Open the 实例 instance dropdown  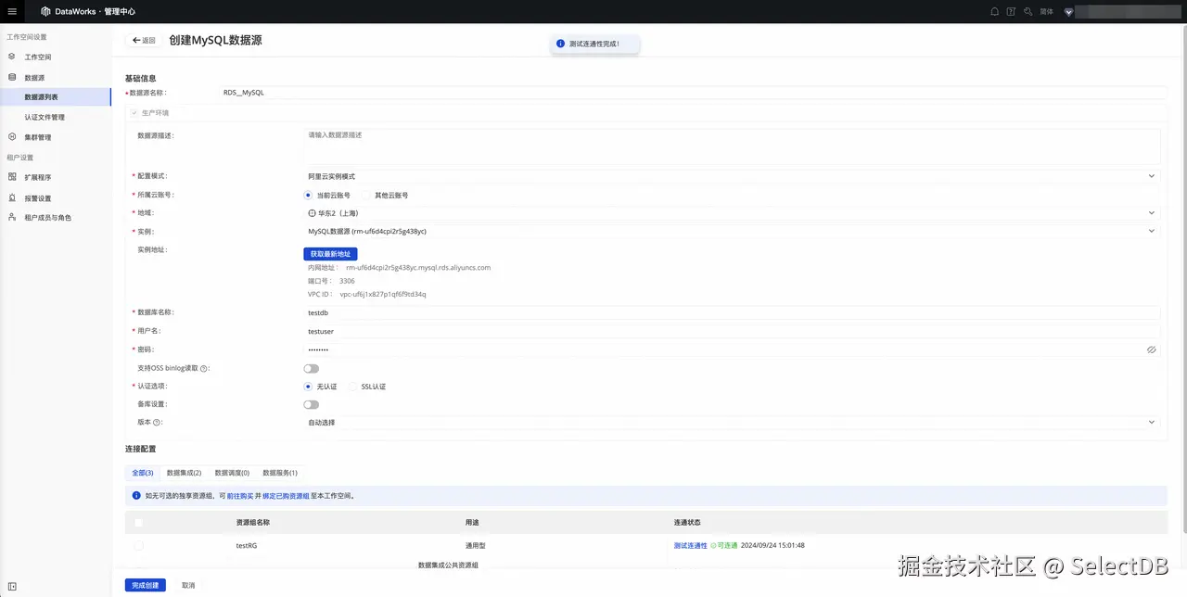tap(732, 231)
